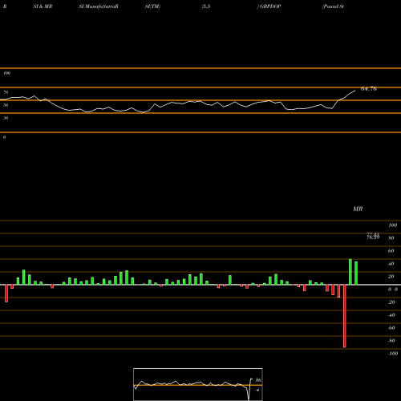Image resolution: width=401 pixels, height=401 pixels.
Task: Click the 'SI MunafaSutraR' header text
Action: click(99, 6)
